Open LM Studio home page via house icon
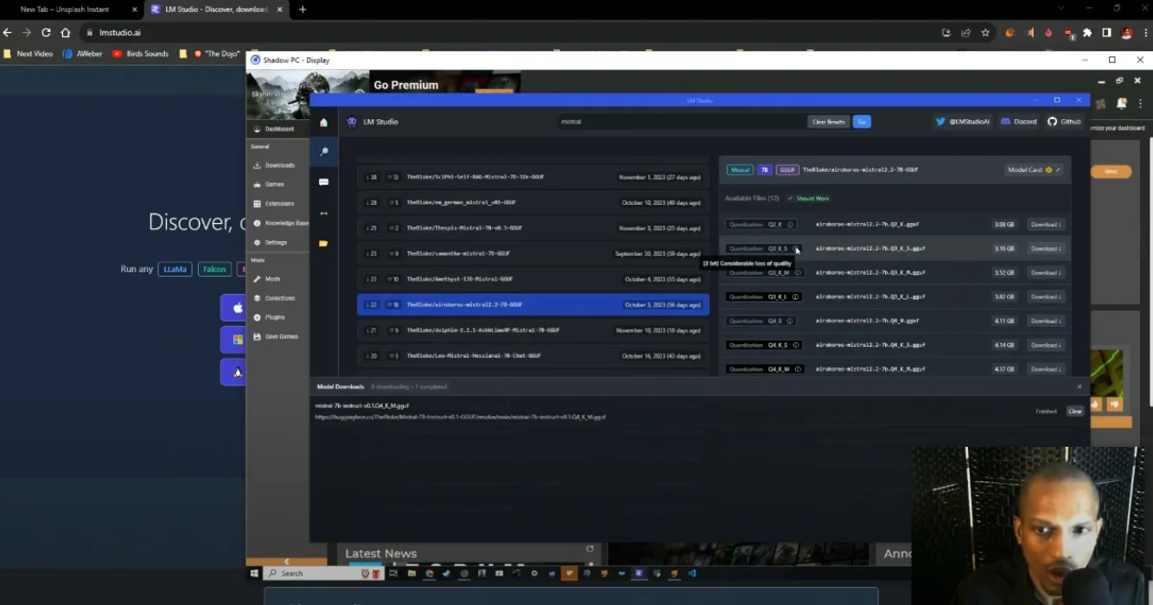 click(323, 123)
